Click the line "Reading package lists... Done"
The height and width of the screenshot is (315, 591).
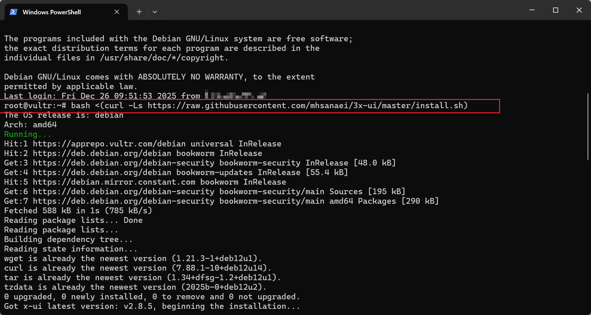[73, 220]
